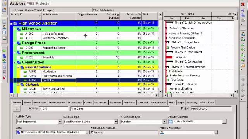Open WPs & Docs page icon in left sidebar
248x139 pixels.
coord(4,67)
